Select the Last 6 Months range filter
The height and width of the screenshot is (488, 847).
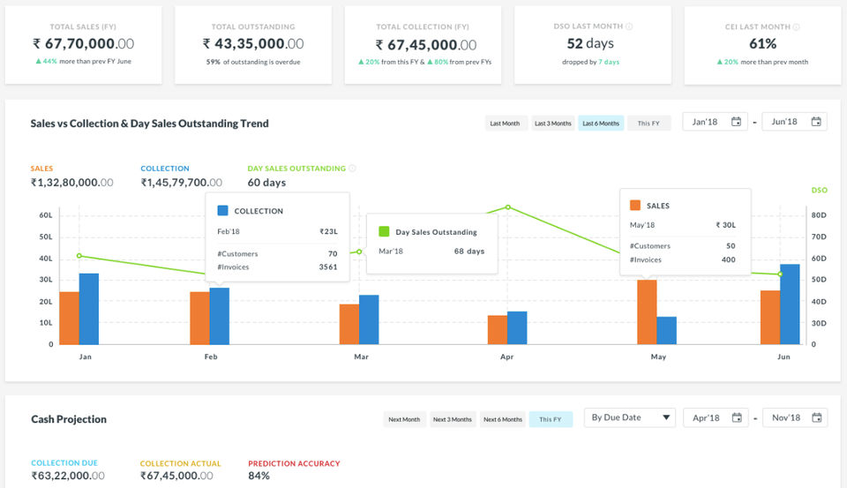click(x=601, y=124)
